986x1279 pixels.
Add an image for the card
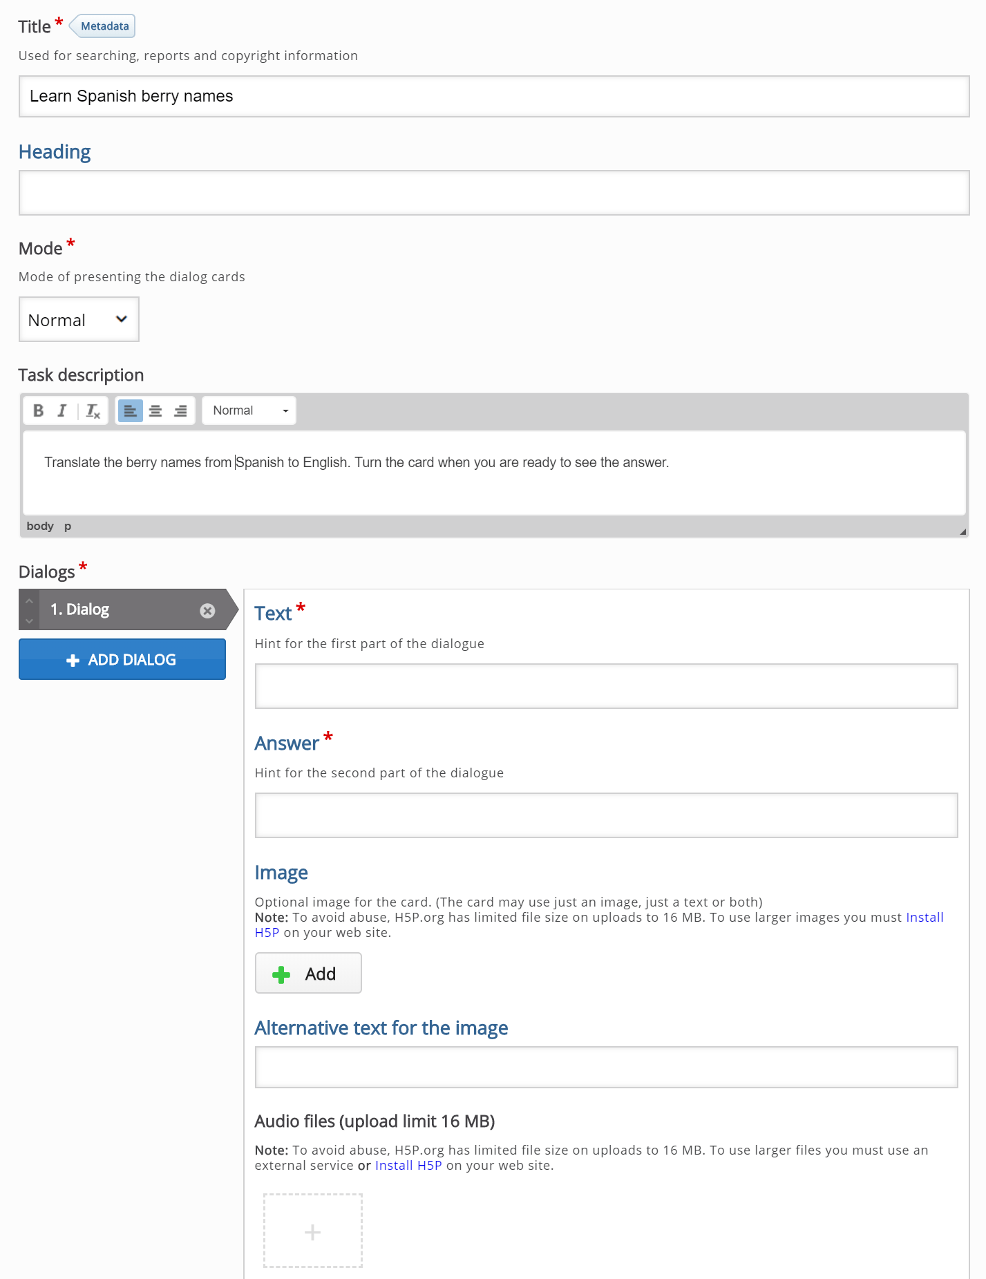coord(308,973)
